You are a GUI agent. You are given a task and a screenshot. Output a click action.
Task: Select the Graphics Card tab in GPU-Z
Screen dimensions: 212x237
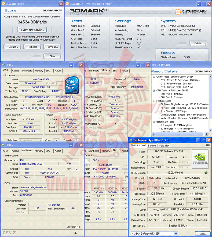138,145
